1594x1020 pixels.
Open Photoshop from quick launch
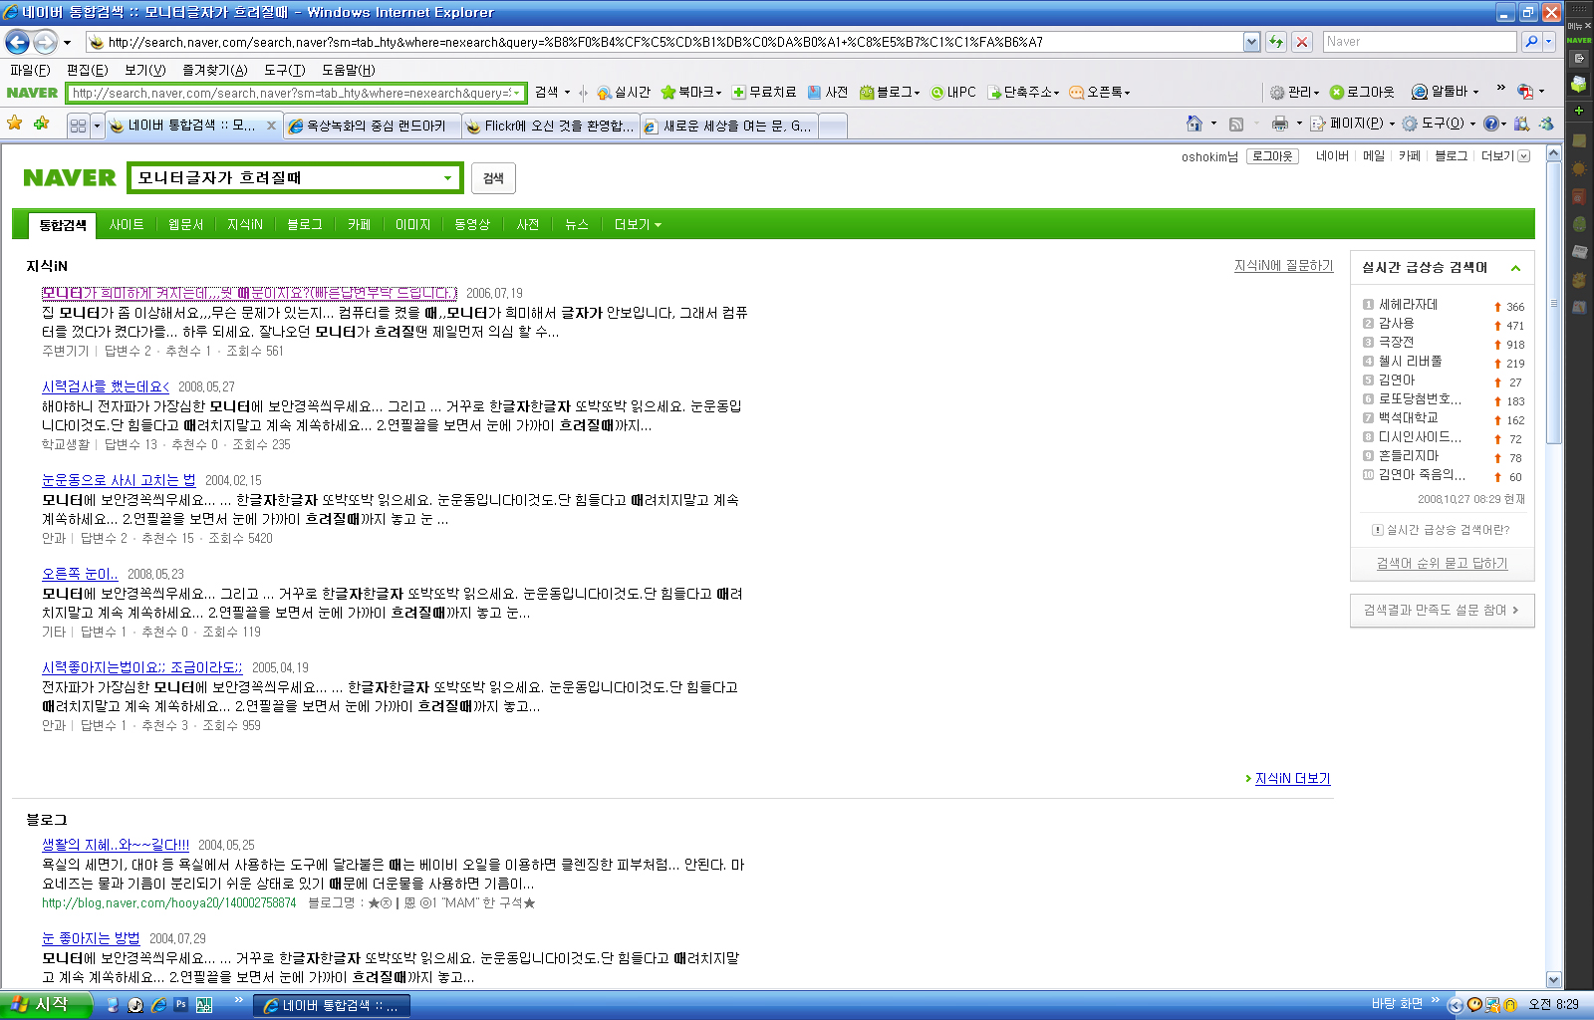tap(181, 1005)
